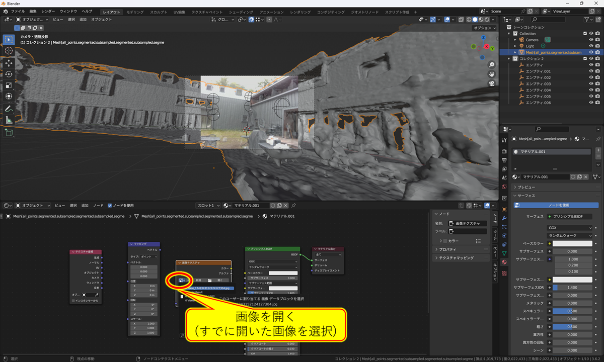
Task: Switch viewport shading to rendered mode
Action: pos(487,20)
